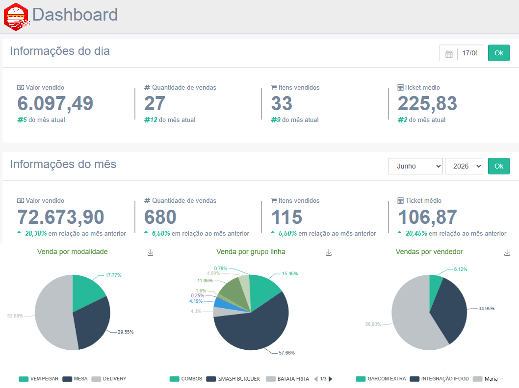Click the Venda por modalidade title
Screen dimensions: 519x388
click(73, 252)
